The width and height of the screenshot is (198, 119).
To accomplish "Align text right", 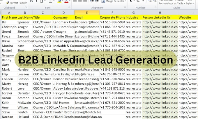I will tap(85, 1).
